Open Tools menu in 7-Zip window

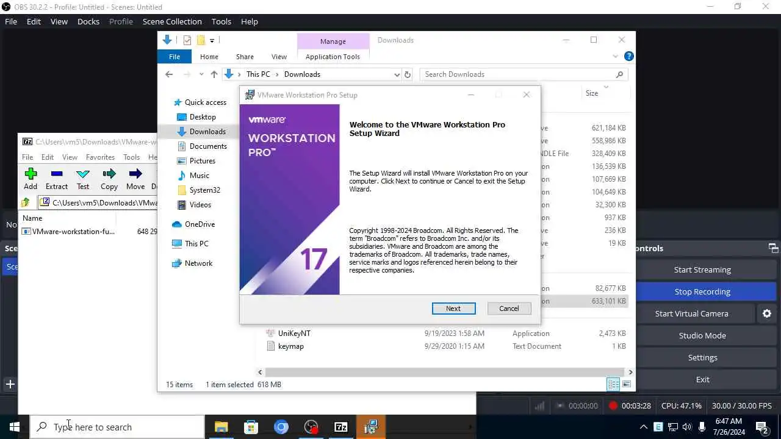[x=131, y=157]
